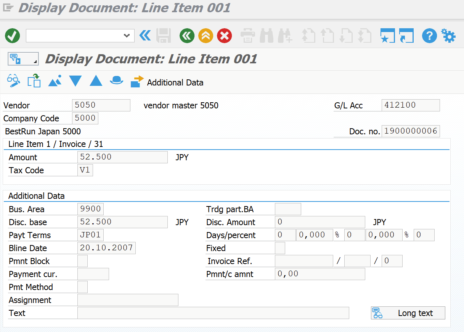Click the copy icon in application toolbar
Screen dimensions: 464x332
pyautogui.click(x=34, y=81)
